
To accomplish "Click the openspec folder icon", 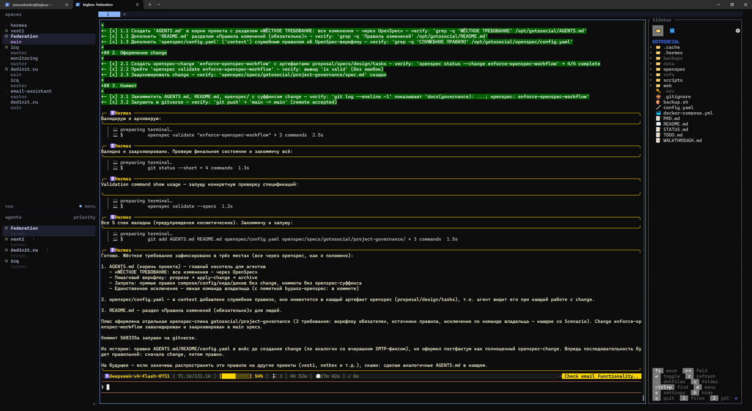I will pos(658,69).
